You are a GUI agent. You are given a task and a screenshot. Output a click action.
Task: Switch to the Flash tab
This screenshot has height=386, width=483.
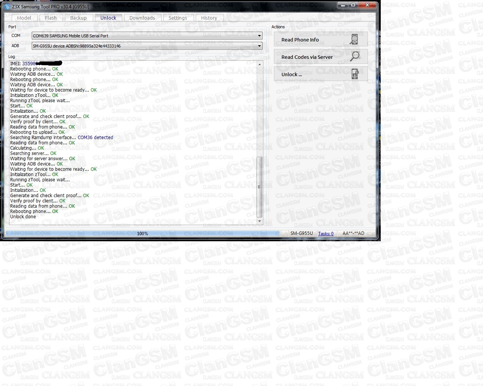click(x=51, y=18)
